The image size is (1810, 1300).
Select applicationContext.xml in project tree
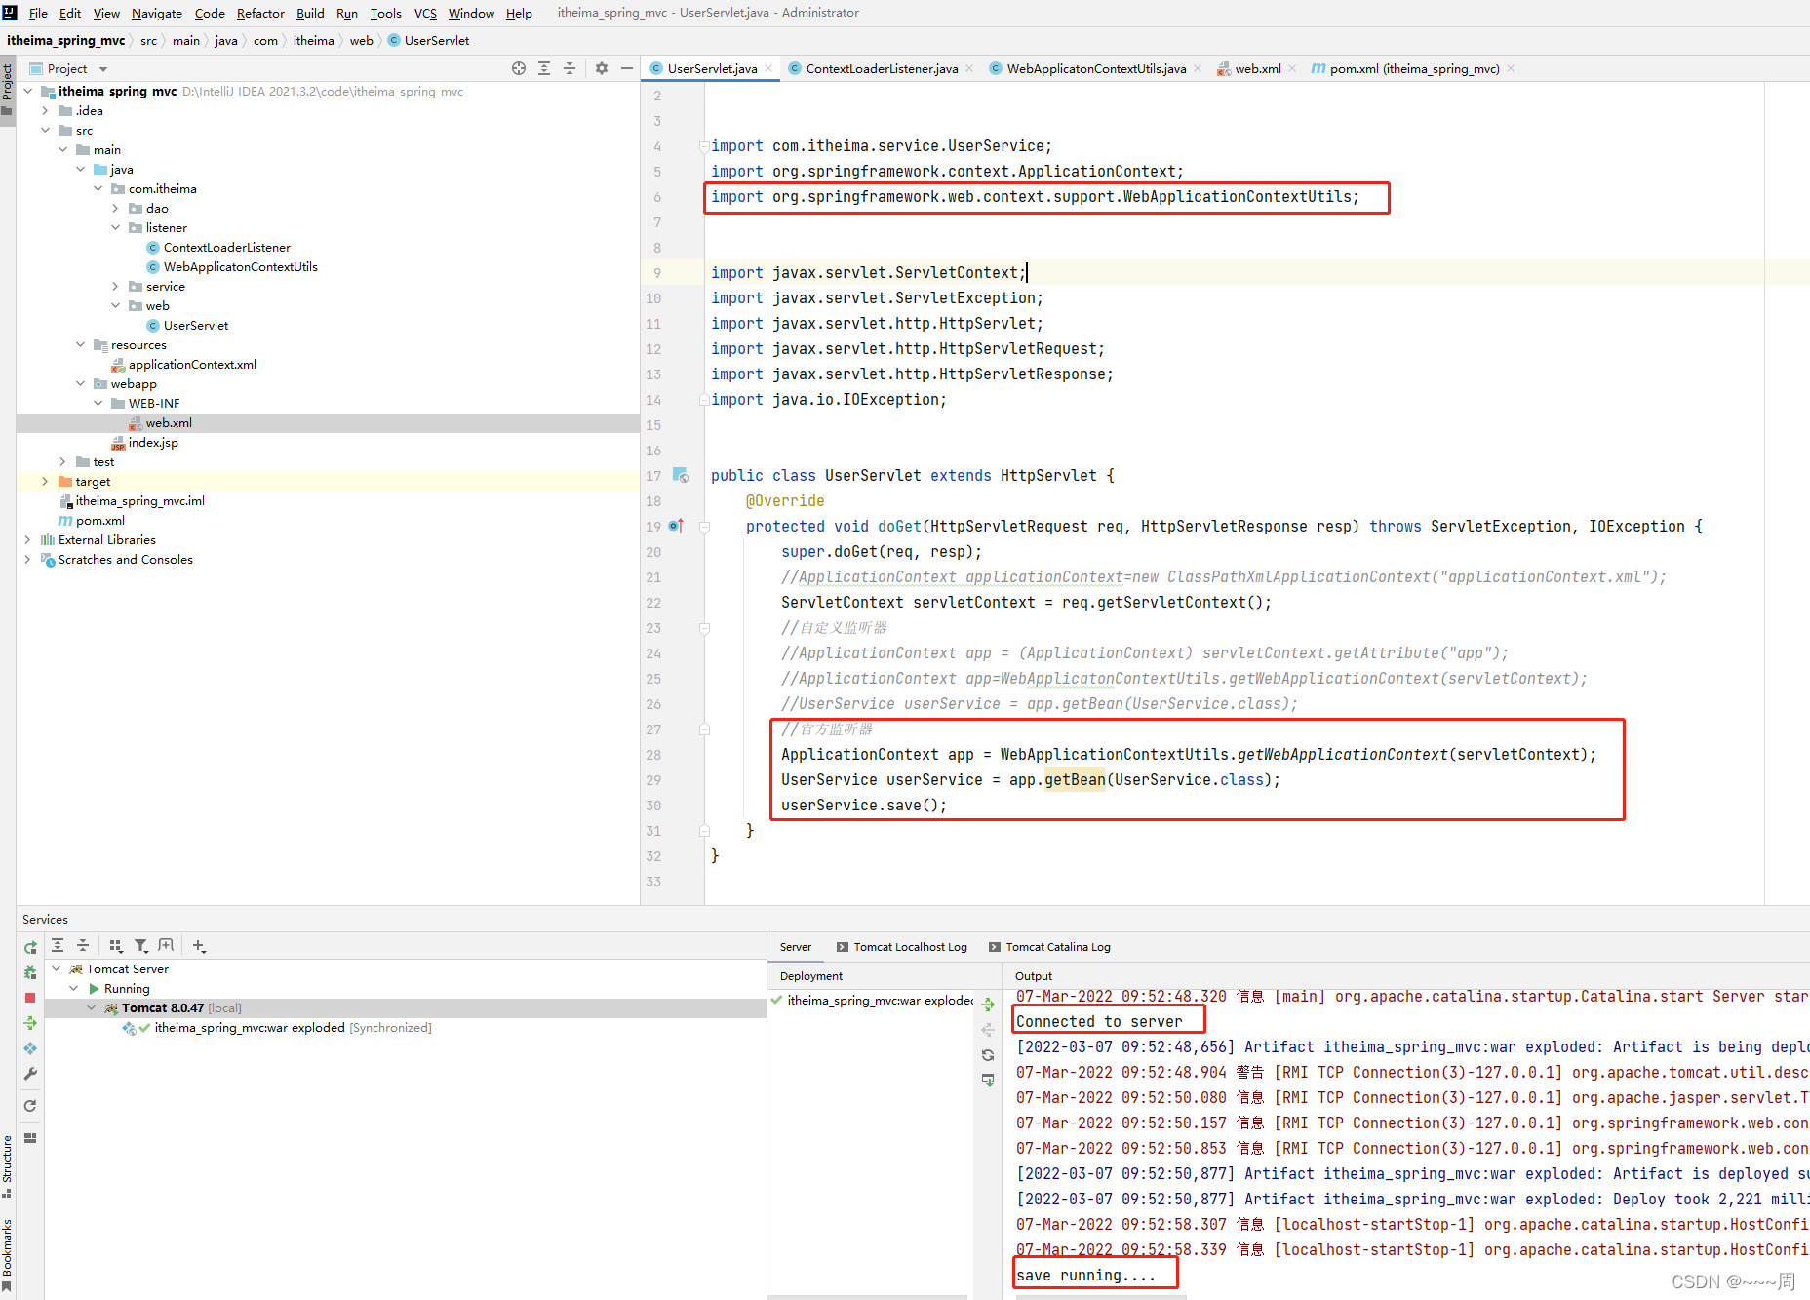click(x=192, y=364)
